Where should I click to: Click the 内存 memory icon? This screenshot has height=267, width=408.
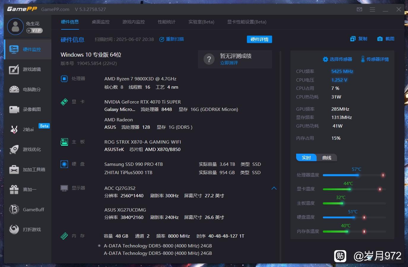pyautogui.click(x=64, y=236)
